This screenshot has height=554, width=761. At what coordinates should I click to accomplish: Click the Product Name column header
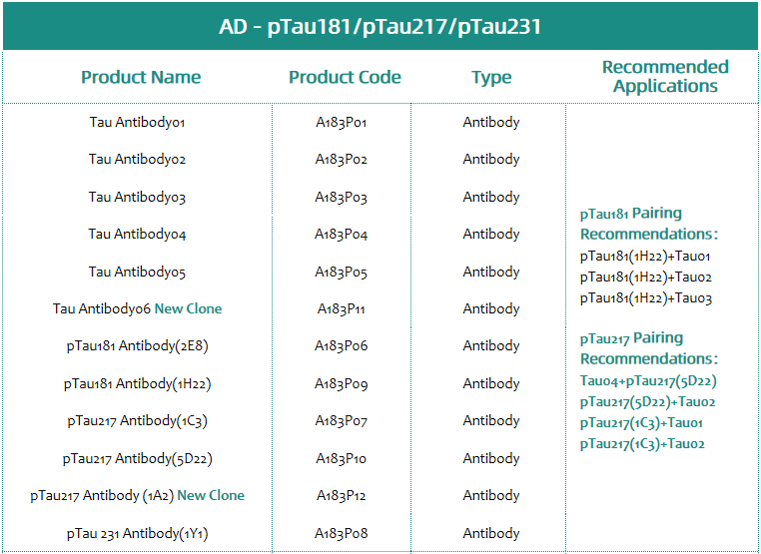click(x=141, y=77)
